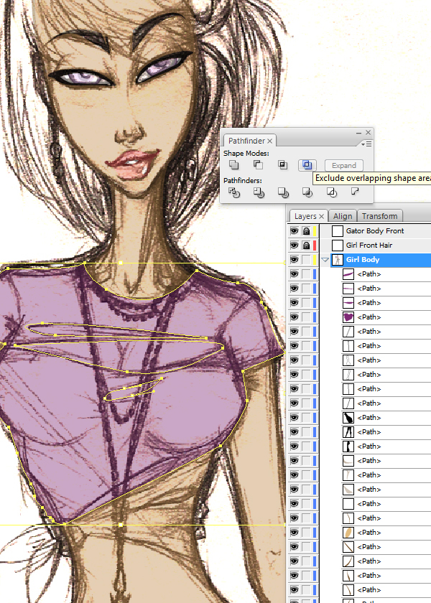The width and height of the screenshot is (431, 603).
Task: Unlock the Gator Body Front layer
Action: click(x=306, y=231)
